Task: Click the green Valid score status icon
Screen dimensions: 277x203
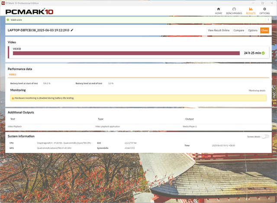Action: point(8,20)
